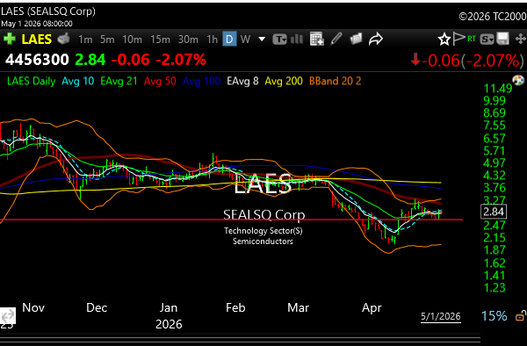Click the Nov month label on time axis
Viewport: 527px width, 346px height.
tap(33, 307)
